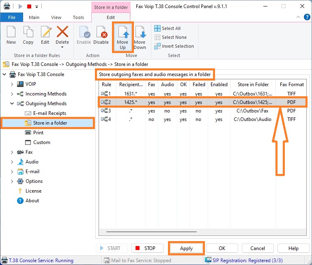Click the Enabled column header
The height and width of the screenshot is (265, 312).
[x=219, y=85]
